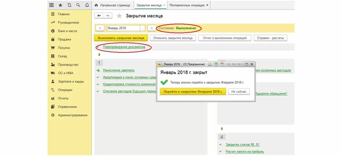Close the Январь 2018 dialog window
This screenshot has width=342, height=156.
tap(252, 64)
